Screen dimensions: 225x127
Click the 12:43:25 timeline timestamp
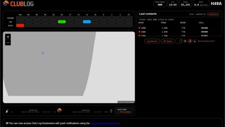click(33, 110)
